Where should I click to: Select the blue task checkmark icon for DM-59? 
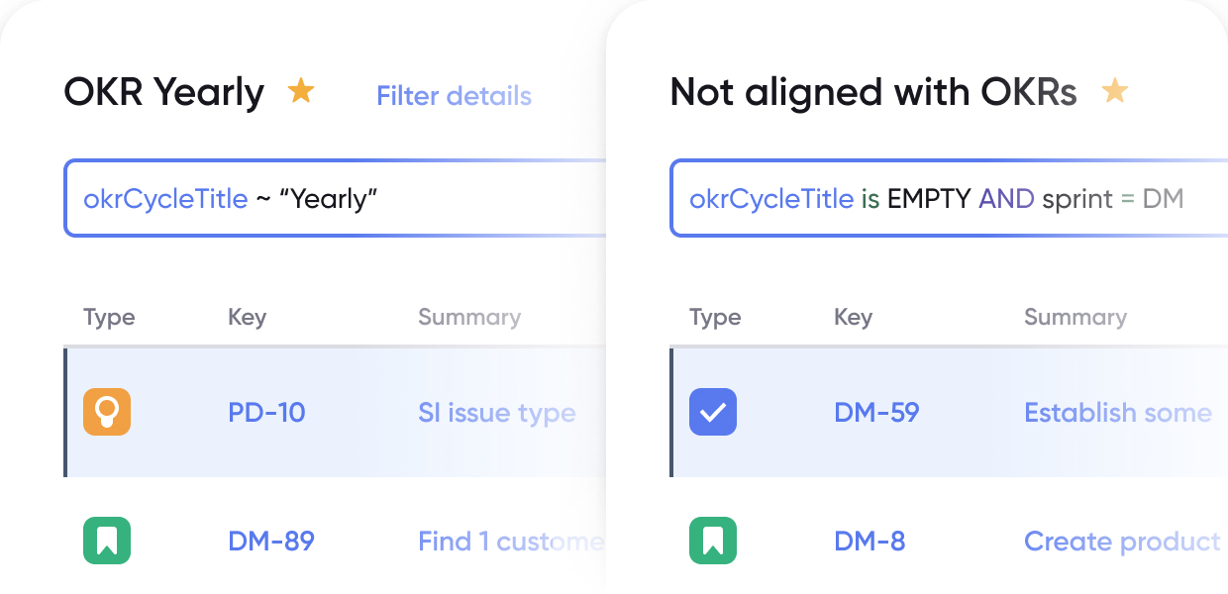pos(713,412)
